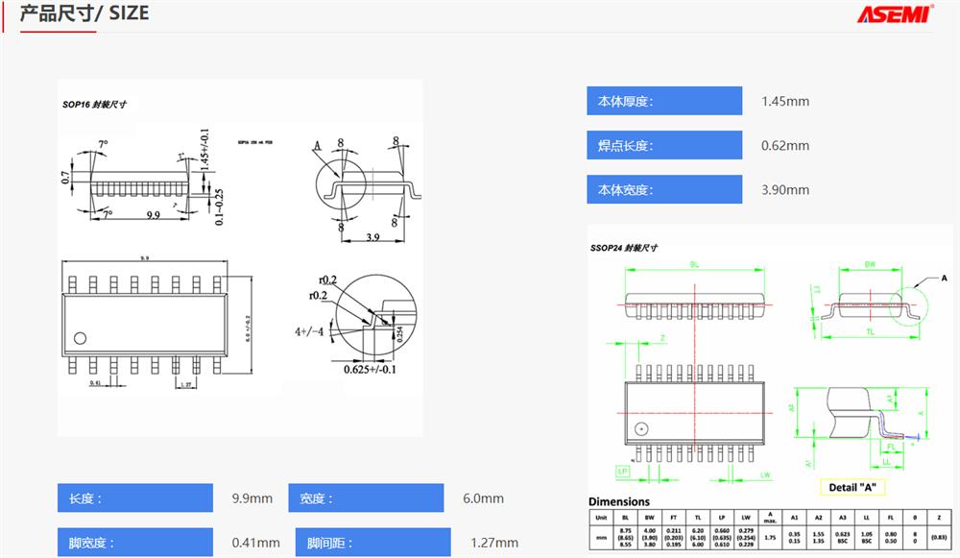
Task: Click the 焊点长度 label
Action: [664, 145]
